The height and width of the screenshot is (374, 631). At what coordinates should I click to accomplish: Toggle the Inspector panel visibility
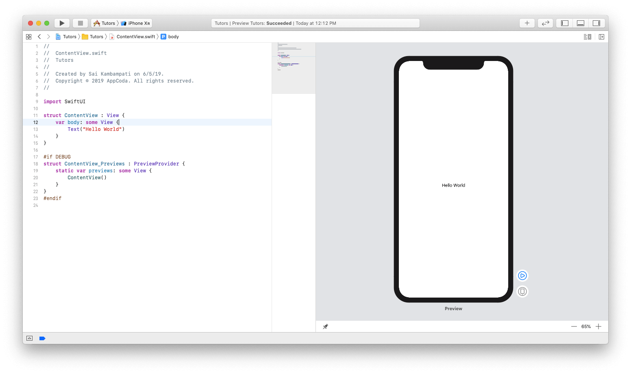(596, 23)
